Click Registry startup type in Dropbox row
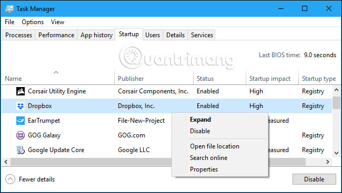The height and width of the screenshot is (193, 342). click(313, 106)
